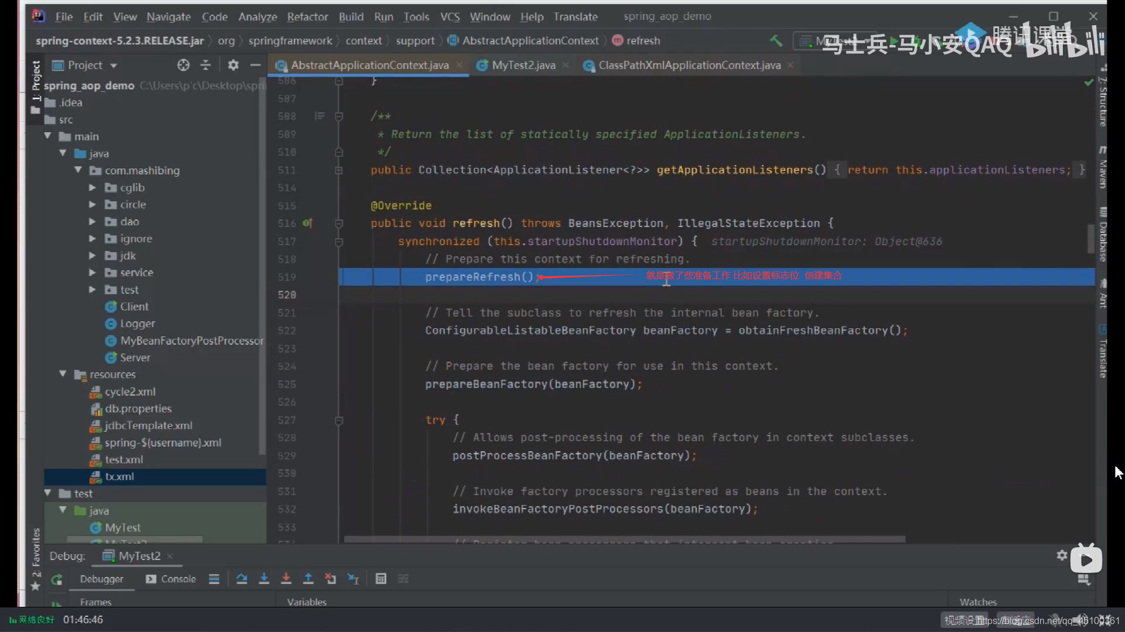The height and width of the screenshot is (632, 1125).
Task: Click the Run to Cursor icon
Action: pyautogui.click(x=352, y=579)
